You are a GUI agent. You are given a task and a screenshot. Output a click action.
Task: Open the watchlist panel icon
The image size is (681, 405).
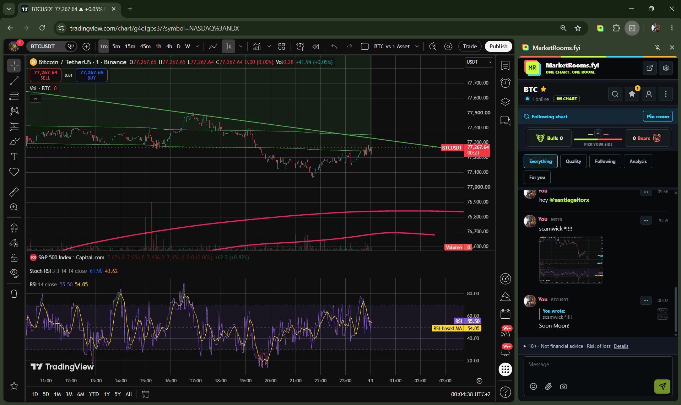pyautogui.click(x=505, y=65)
